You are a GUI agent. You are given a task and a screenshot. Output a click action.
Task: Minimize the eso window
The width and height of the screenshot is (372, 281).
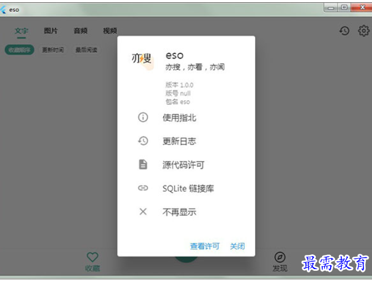(x=331, y=8)
